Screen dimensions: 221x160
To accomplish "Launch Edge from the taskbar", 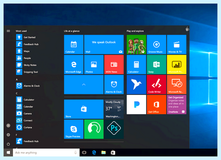I will [x=94, y=153].
